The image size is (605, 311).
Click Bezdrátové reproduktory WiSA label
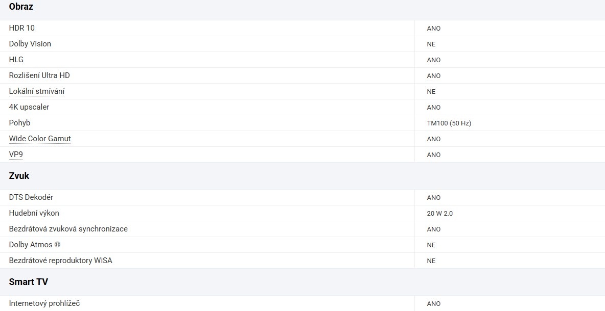tap(60, 261)
